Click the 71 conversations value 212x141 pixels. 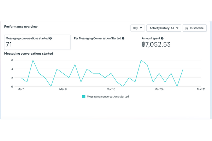click(10, 44)
